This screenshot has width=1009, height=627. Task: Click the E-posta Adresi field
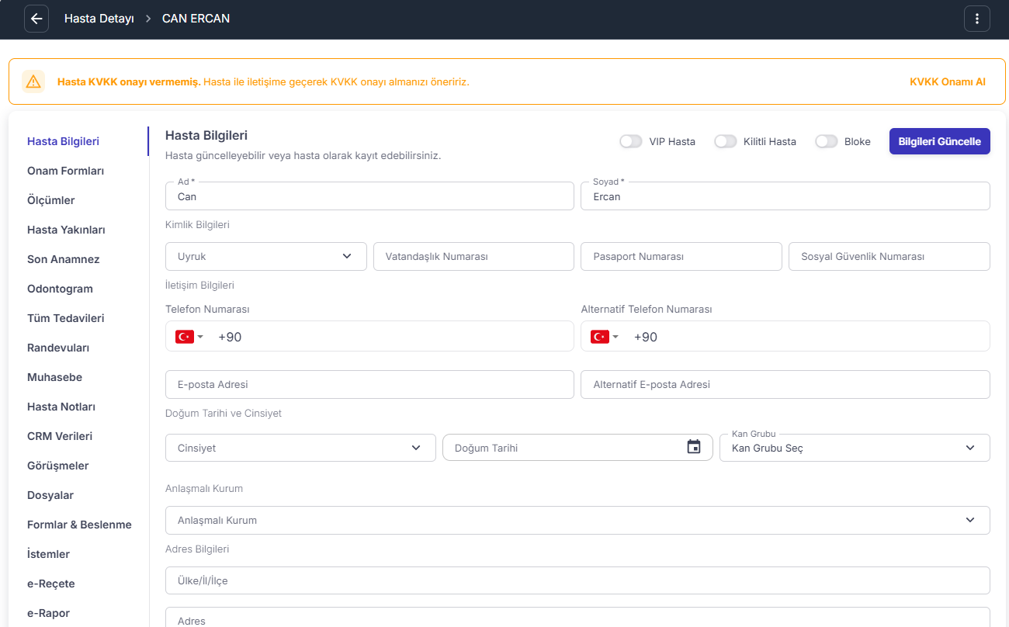(369, 384)
